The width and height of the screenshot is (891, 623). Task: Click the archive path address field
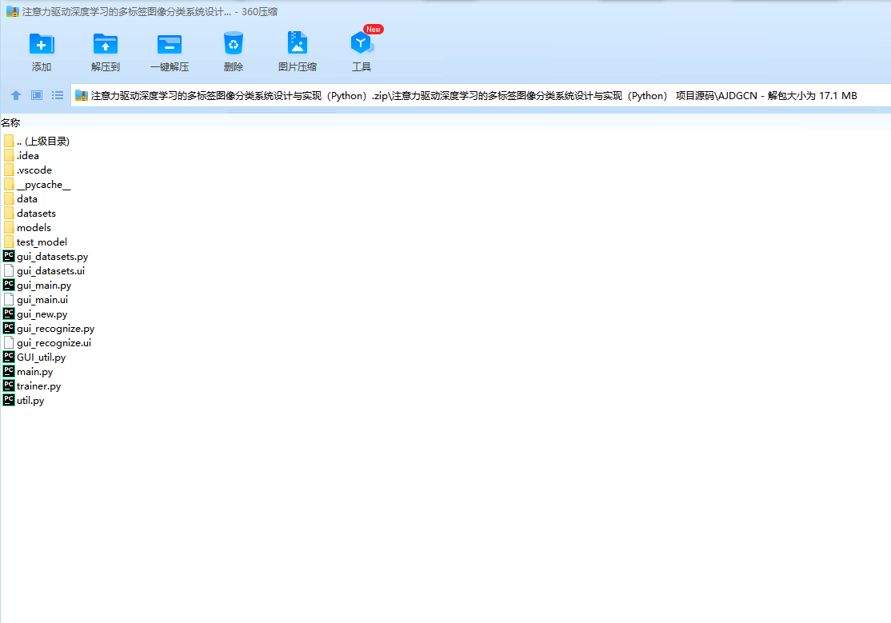point(481,95)
